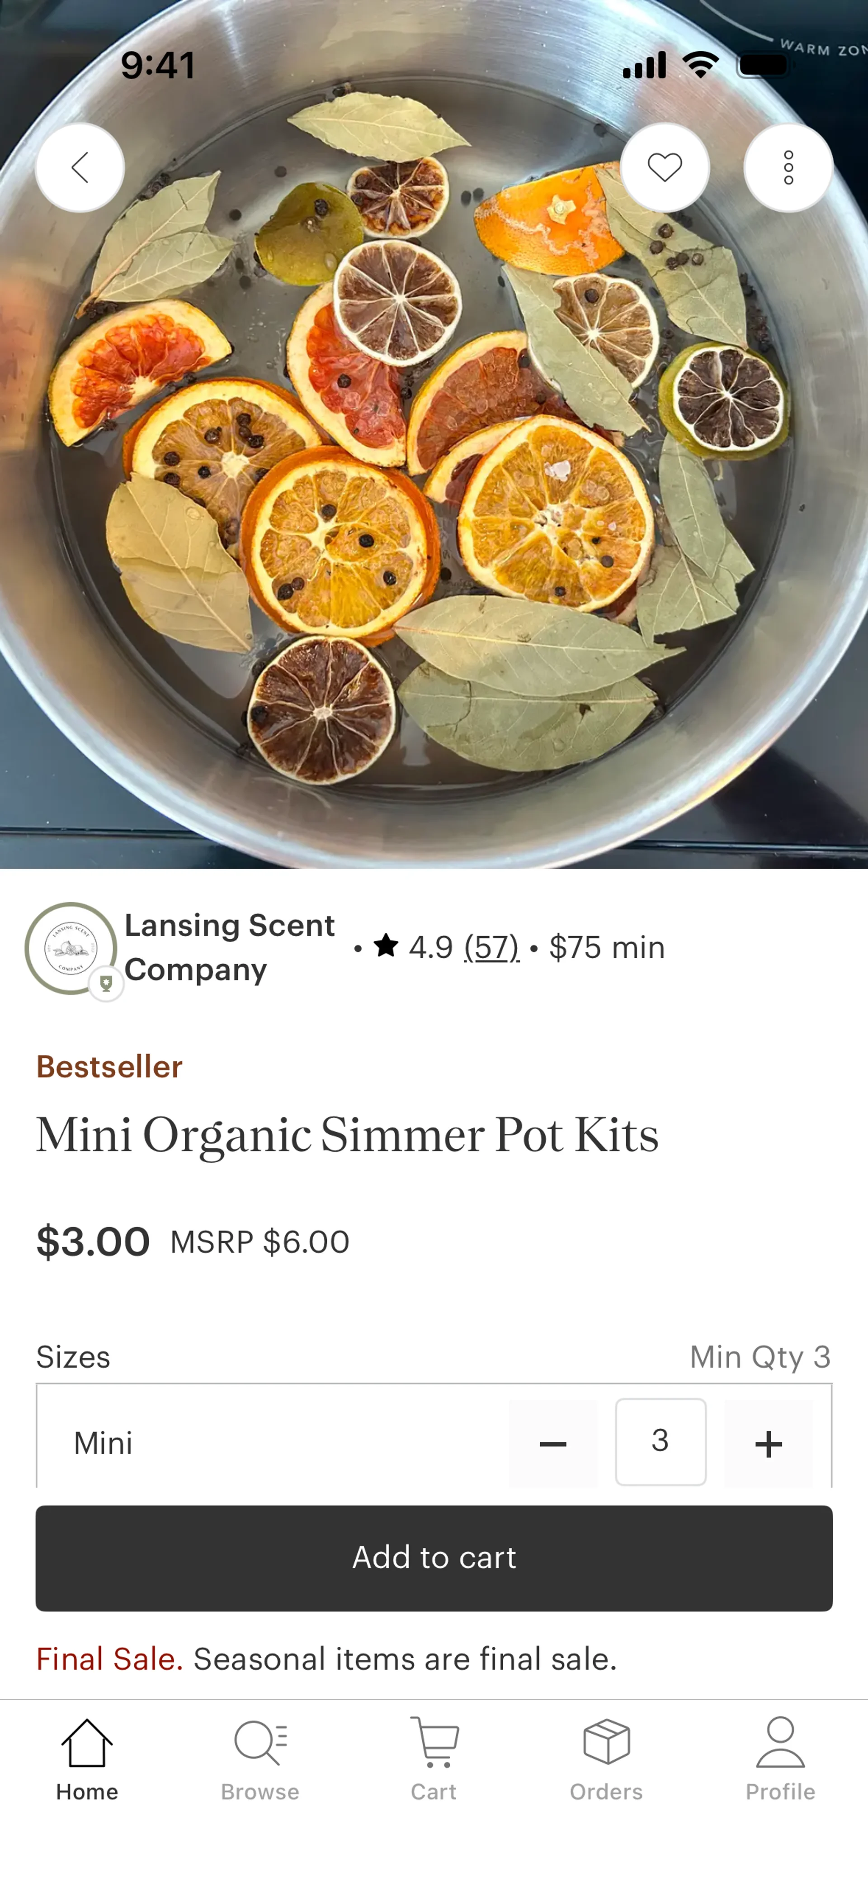Tap the Final Sale notice text
This screenshot has height=1883, width=868.
[x=326, y=1659]
